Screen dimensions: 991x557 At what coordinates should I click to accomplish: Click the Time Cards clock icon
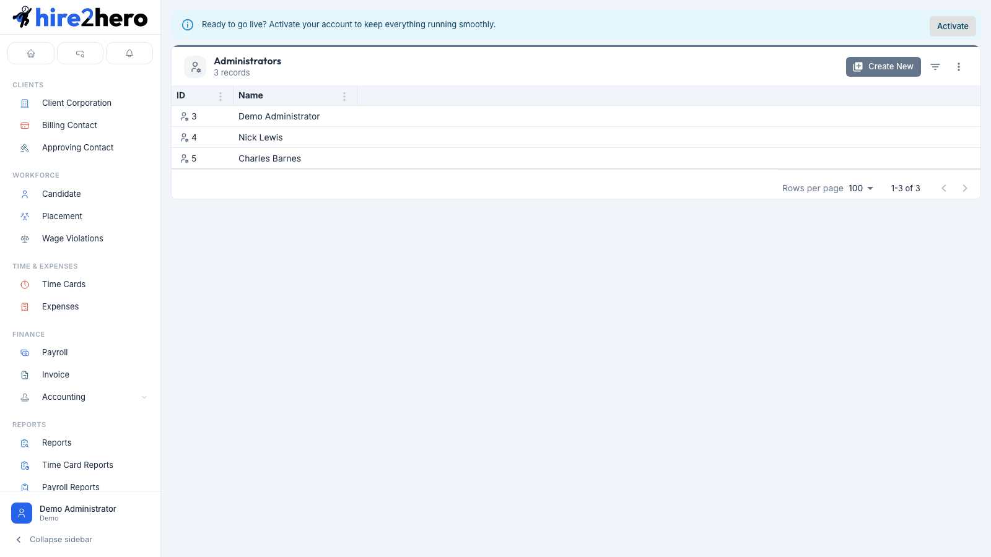click(x=25, y=285)
